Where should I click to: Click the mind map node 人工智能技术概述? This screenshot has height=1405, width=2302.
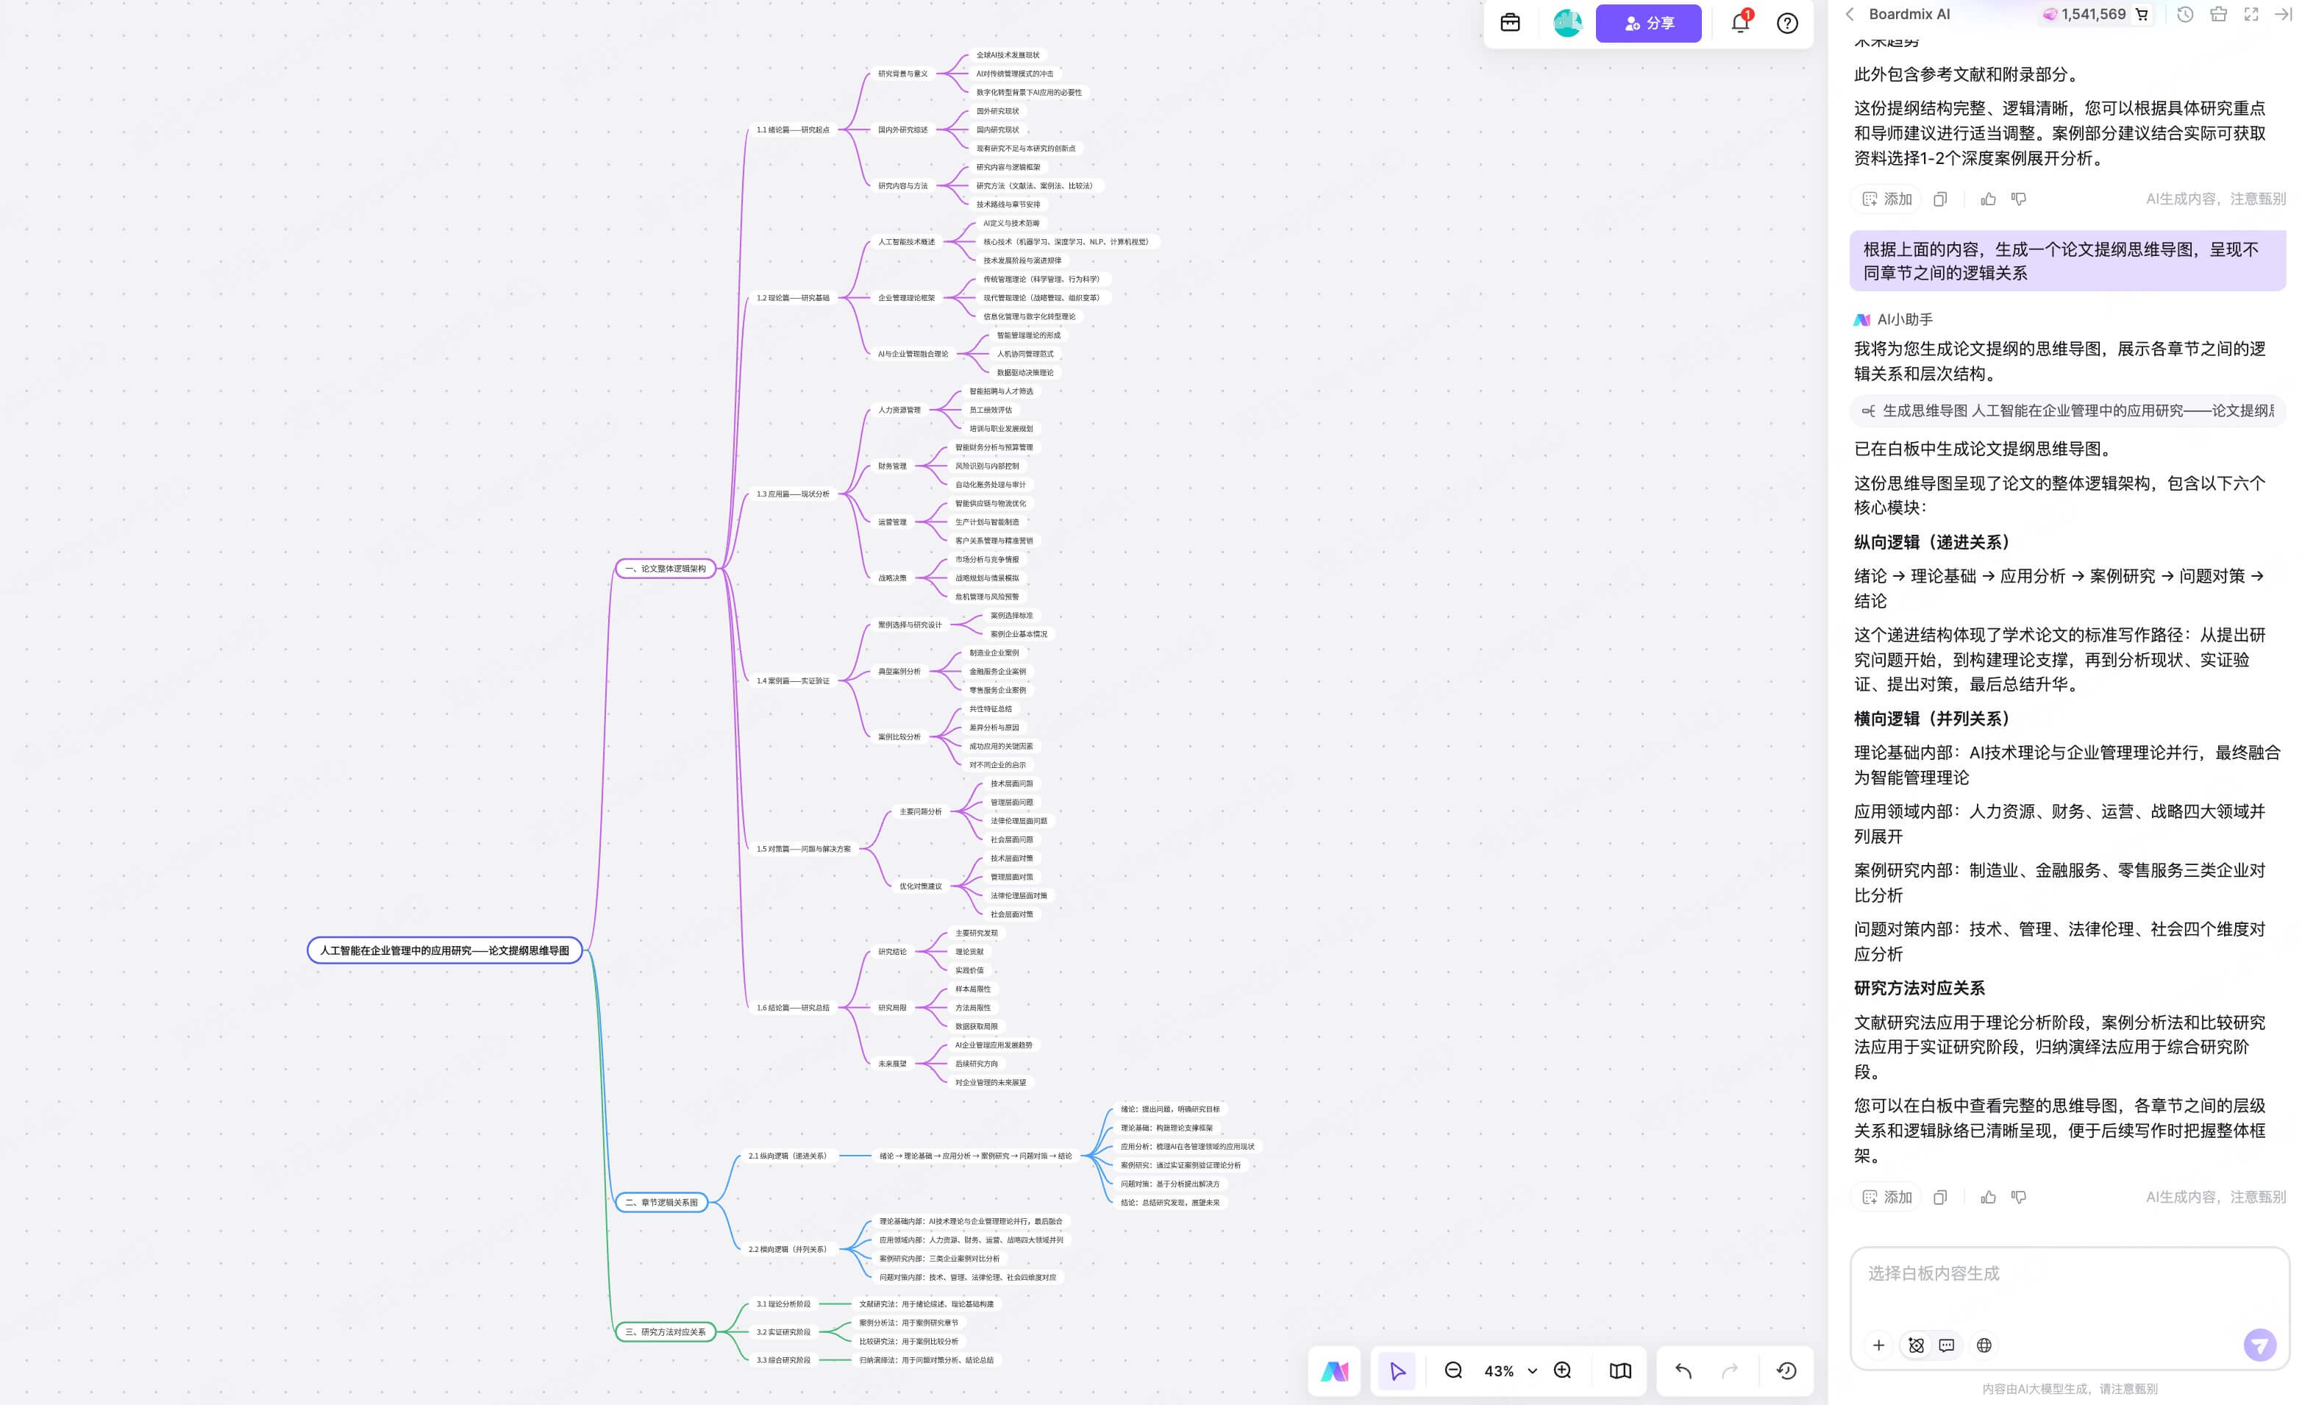click(906, 242)
